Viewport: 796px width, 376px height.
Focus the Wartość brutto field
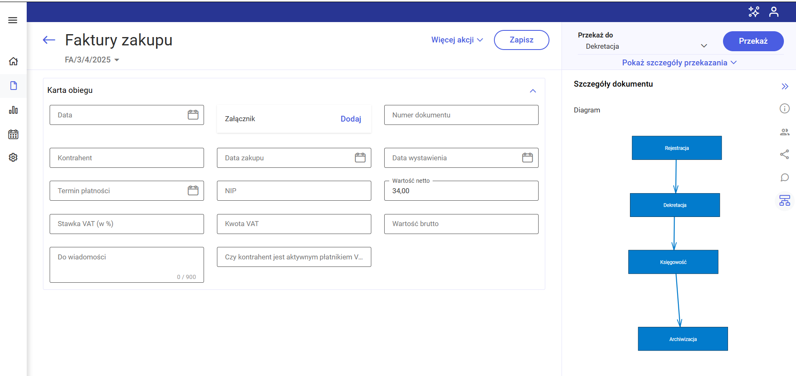pyautogui.click(x=461, y=224)
